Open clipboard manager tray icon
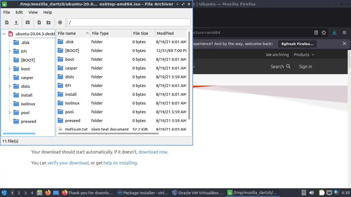 (322, 193)
